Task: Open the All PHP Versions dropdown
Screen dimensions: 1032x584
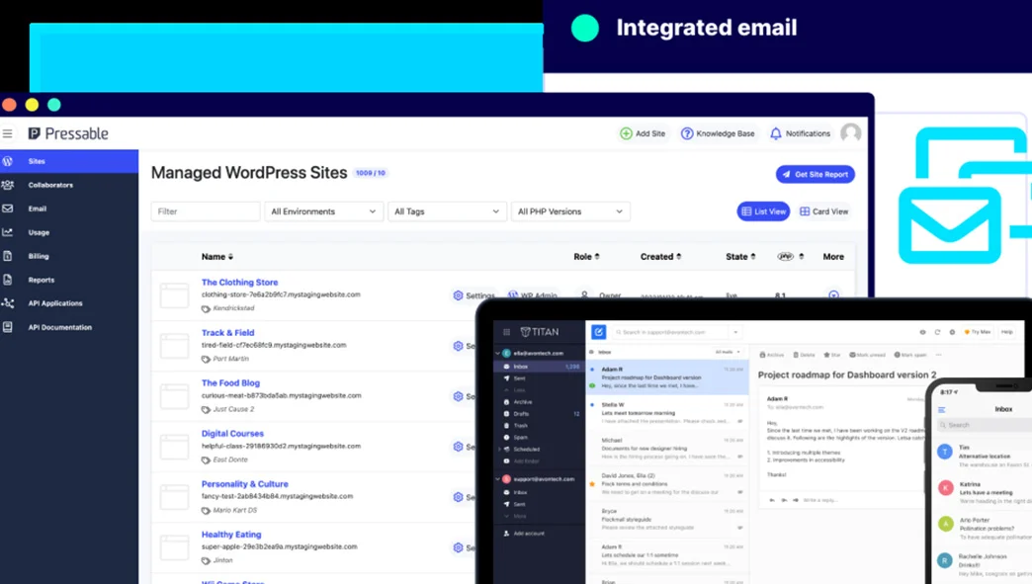Action: coord(570,211)
